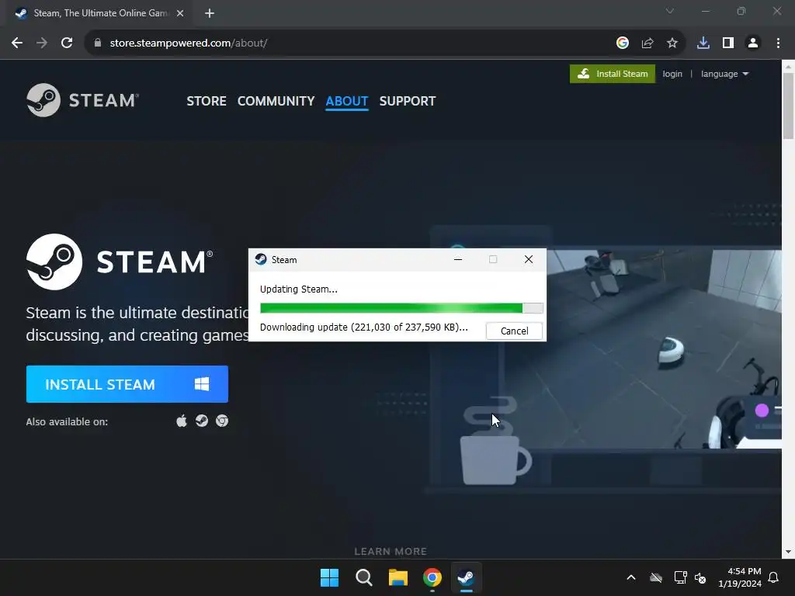Choose the Chromebook download icon
The width and height of the screenshot is (795, 596).
pos(222,421)
